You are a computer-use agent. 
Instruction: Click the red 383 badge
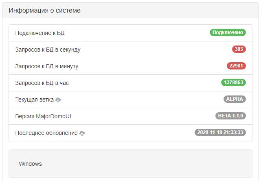tap(239, 49)
